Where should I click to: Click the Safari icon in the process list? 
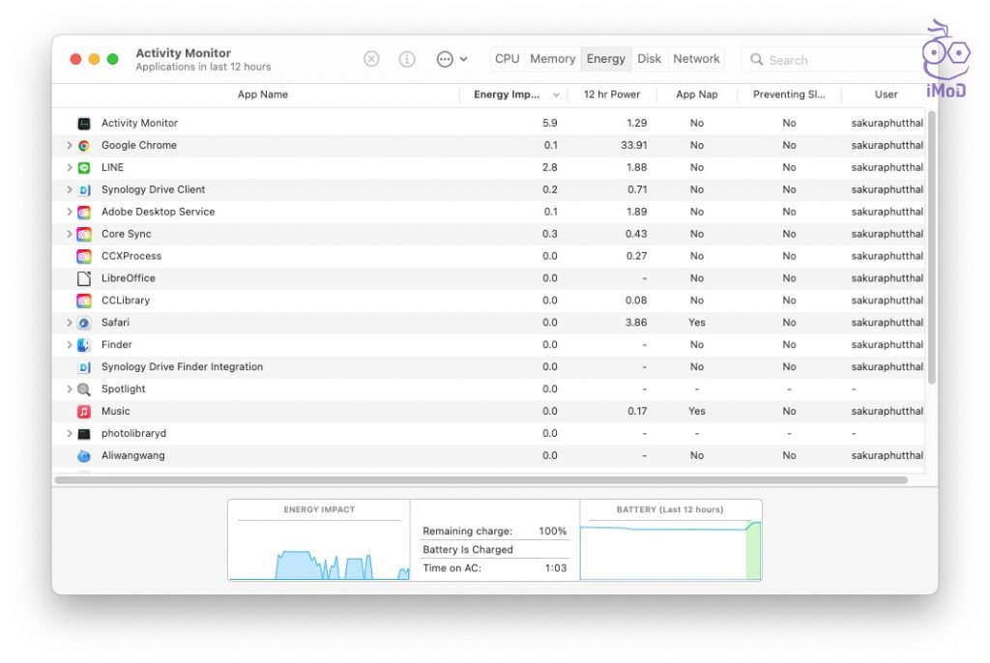coord(85,322)
